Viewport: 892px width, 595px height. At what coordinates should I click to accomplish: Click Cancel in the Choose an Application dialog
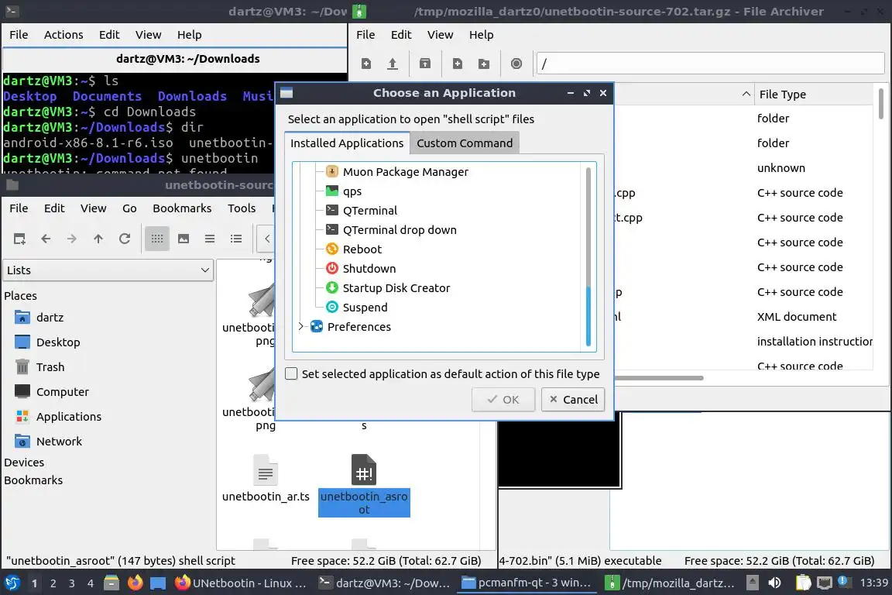[573, 400]
